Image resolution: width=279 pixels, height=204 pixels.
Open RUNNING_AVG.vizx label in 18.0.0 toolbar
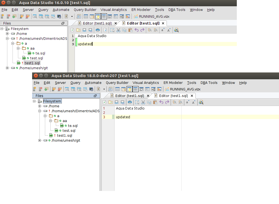pyautogui.click(x=185, y=89)
